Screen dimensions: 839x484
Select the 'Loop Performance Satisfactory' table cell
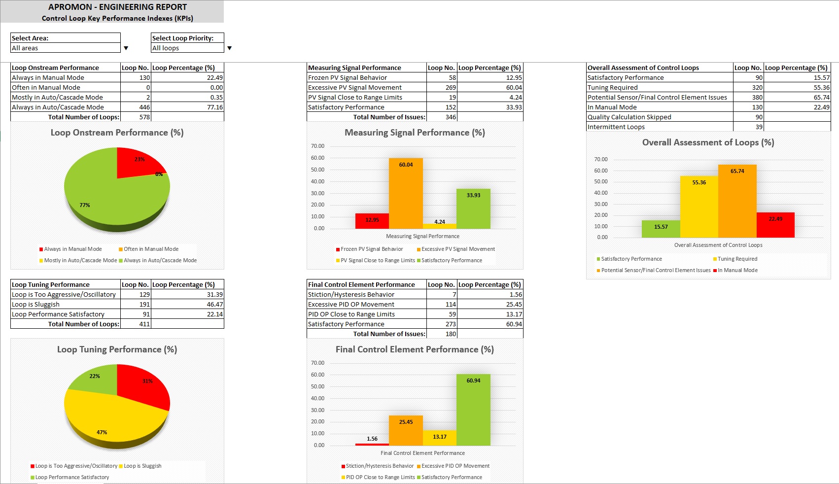(x=66, y=314)
